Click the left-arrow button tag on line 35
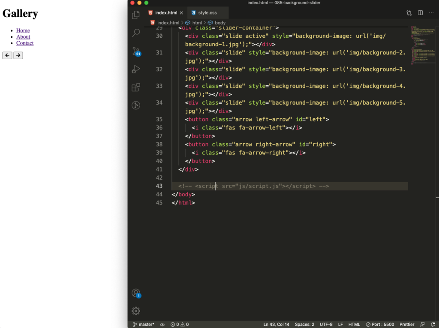This screenshot has width=439, height=328. pos(257,119)
